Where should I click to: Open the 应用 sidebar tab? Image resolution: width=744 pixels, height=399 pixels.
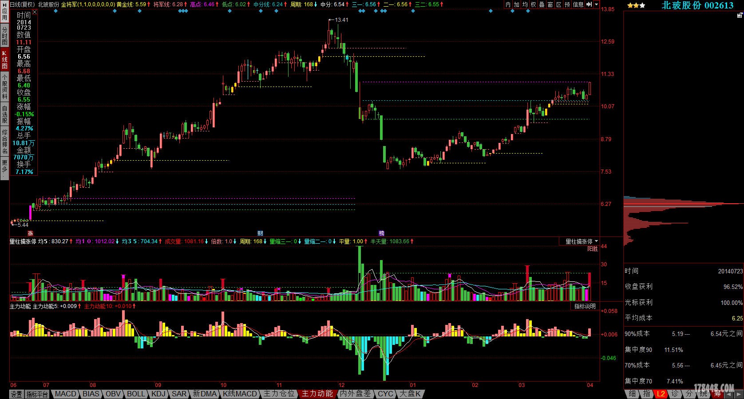point(4,12)
